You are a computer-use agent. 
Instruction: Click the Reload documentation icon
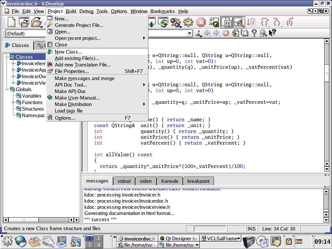[235, 33]
